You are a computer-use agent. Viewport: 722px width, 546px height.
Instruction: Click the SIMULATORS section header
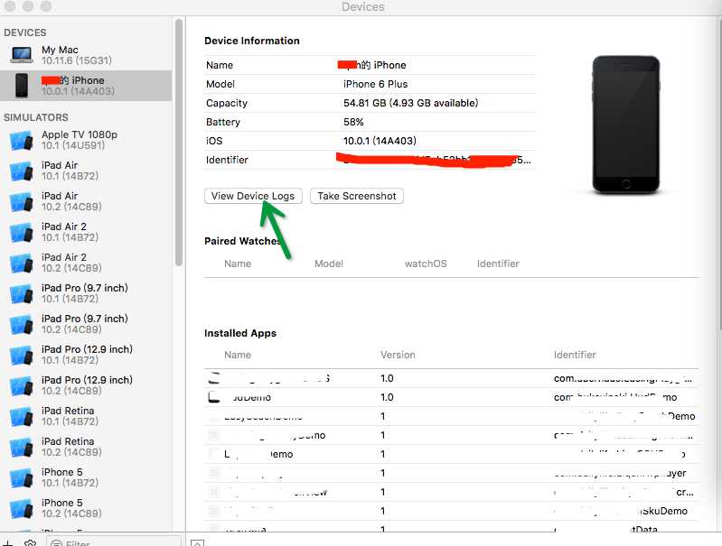click(x=36, y=117)
